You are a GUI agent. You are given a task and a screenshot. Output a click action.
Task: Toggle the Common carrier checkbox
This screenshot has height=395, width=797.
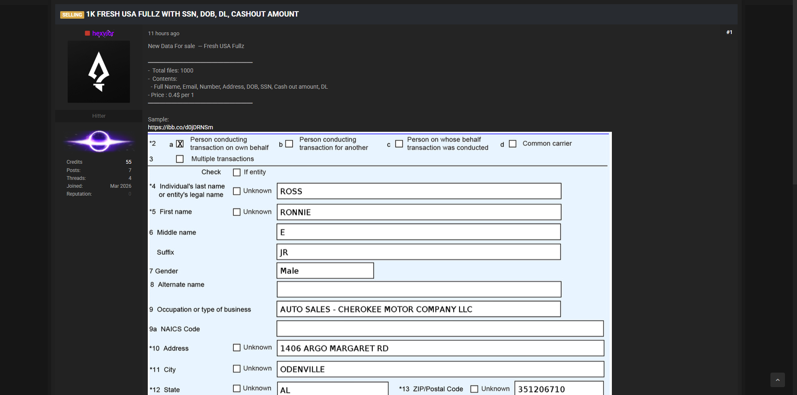click(x=513, y=144)
